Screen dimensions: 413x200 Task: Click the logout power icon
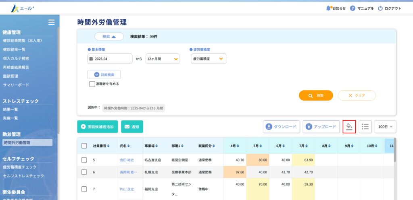(380, 8)
